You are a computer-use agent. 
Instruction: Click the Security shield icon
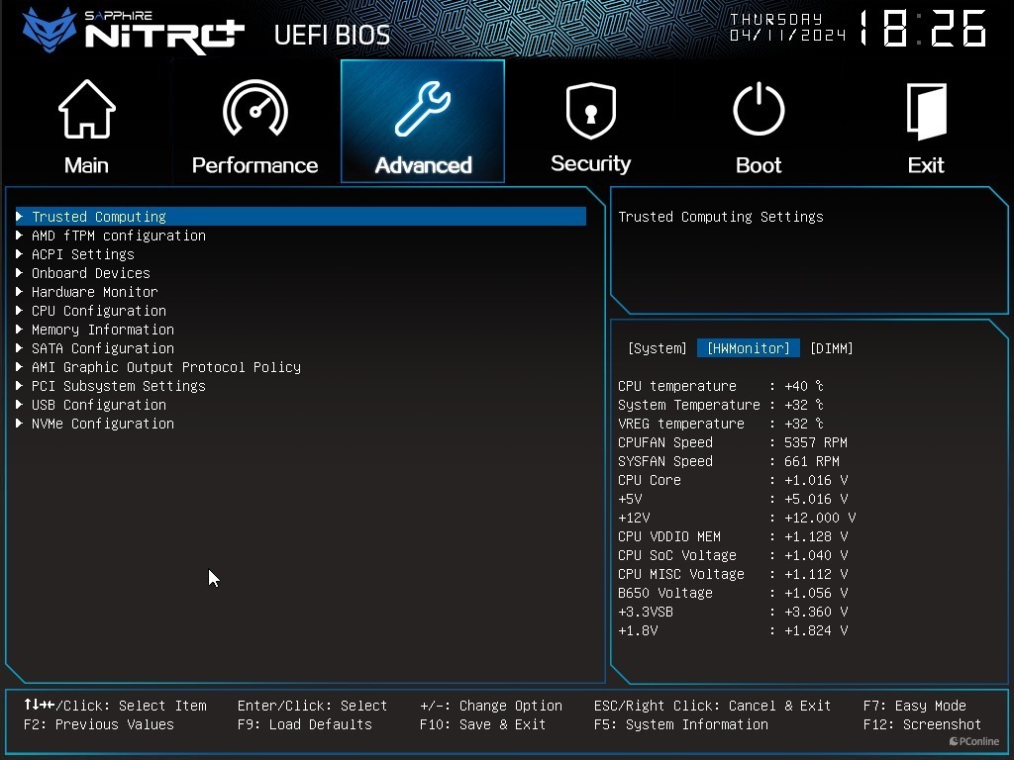point(590,111)
